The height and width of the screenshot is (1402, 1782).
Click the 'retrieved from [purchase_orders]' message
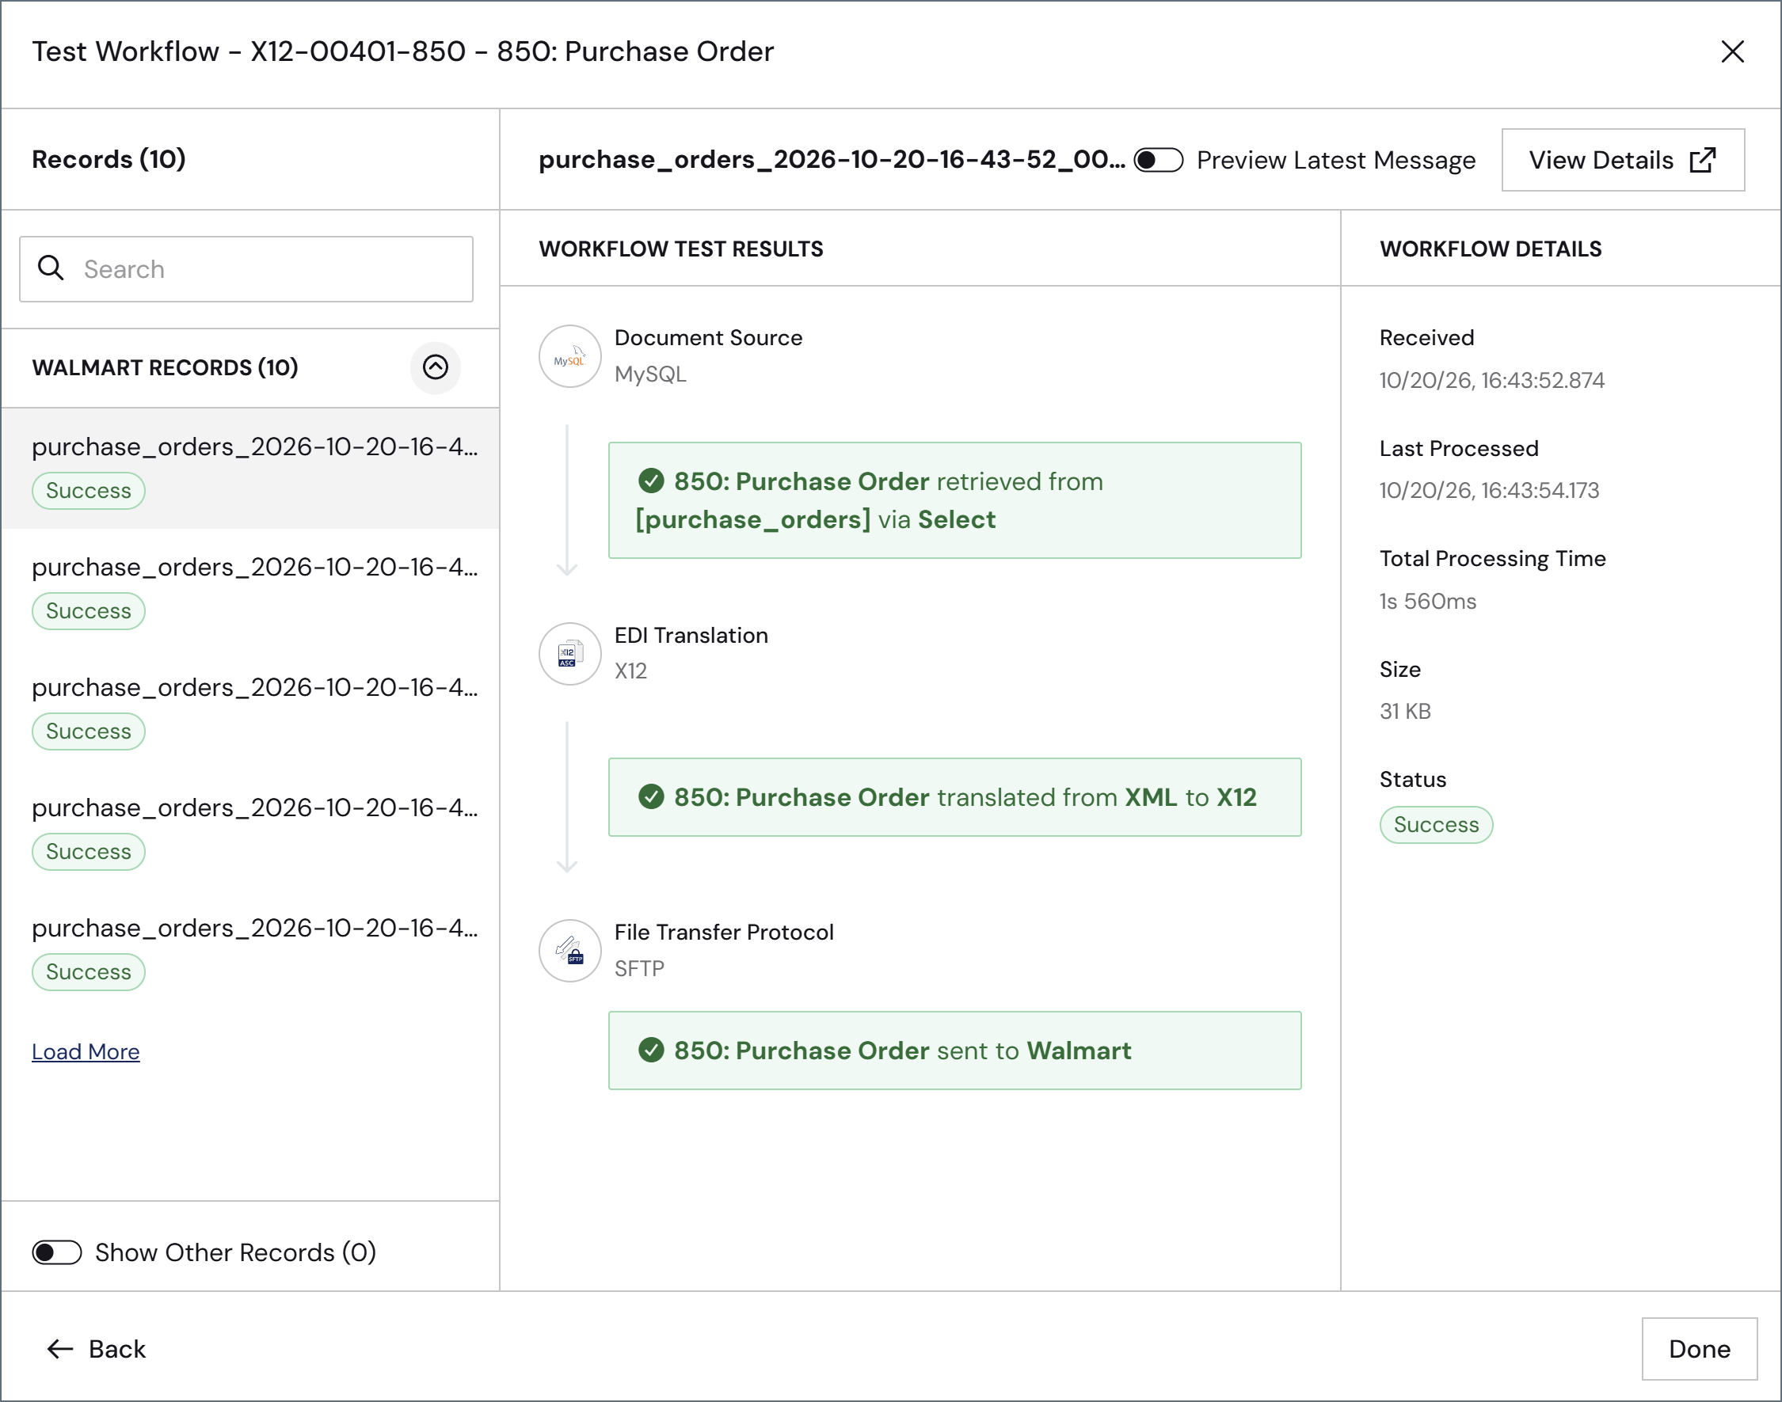[x=955, y=500]
